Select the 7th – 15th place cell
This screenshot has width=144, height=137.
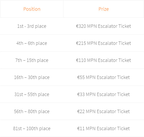point(32,60)
